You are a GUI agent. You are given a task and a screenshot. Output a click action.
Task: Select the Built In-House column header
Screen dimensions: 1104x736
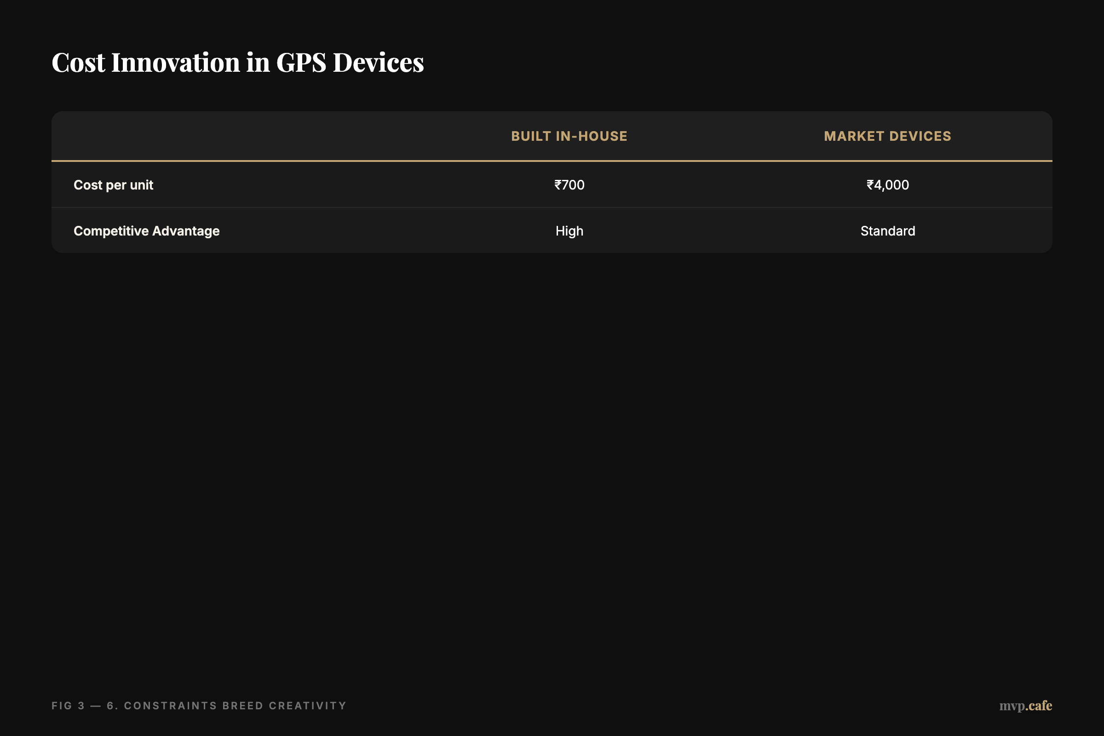point(569,136)
